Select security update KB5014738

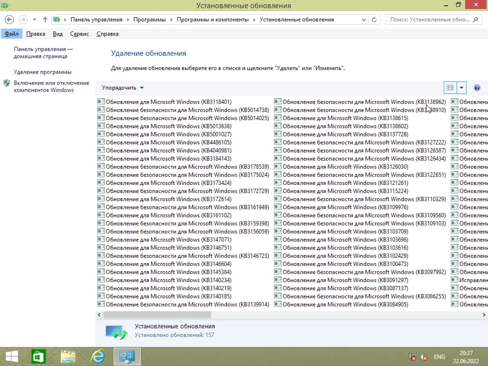(x=183, y=110)
